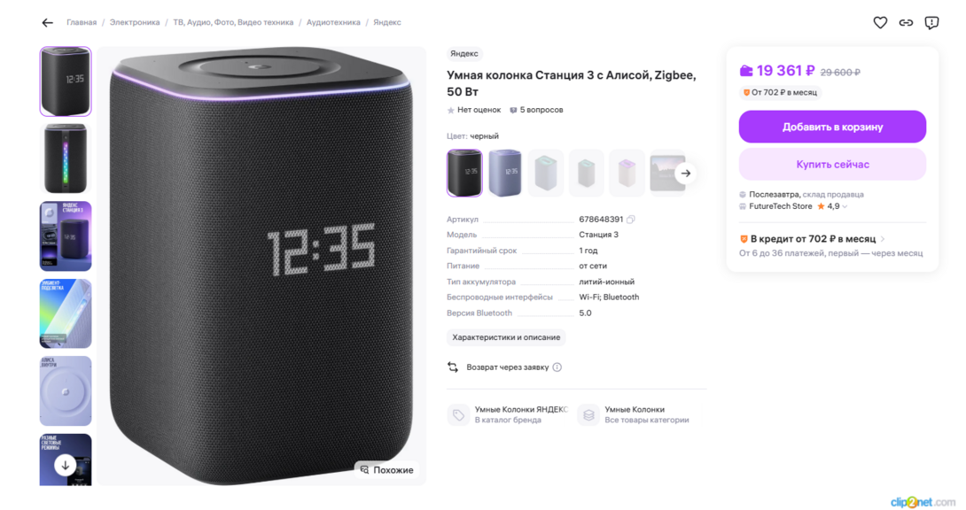Open the 5 вопросов questions link
Image resolution: width=966 pixels, height=510 pixels.
tap(536, 110)
